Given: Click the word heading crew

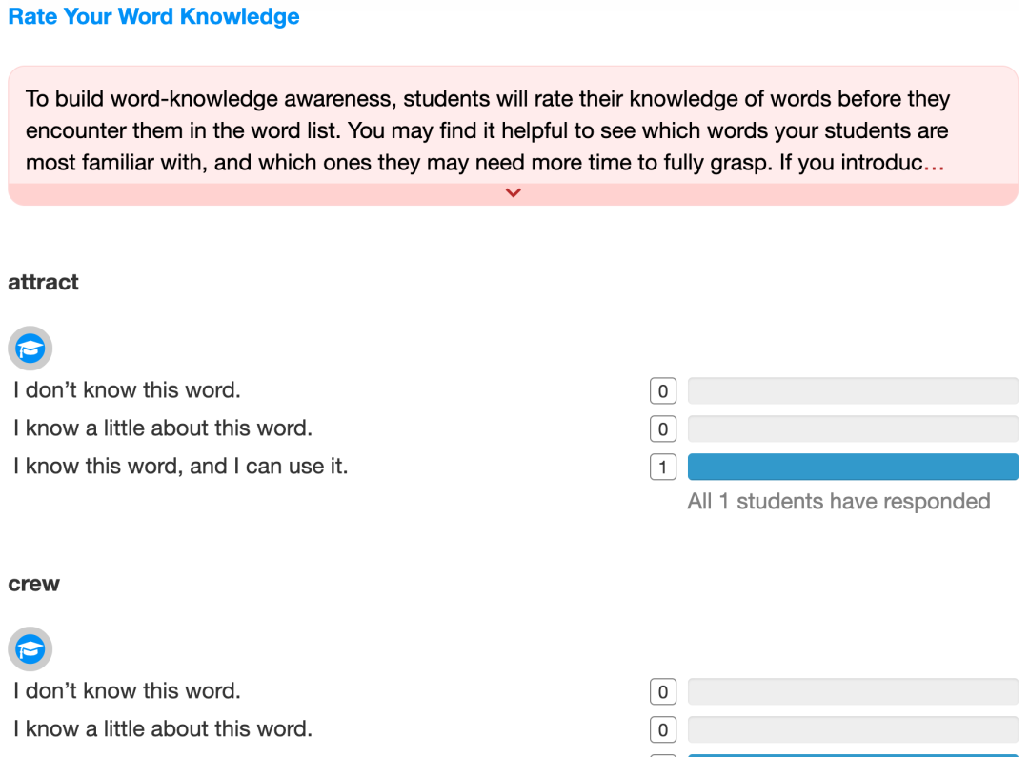Looking at the screenshot, I should click(x=33, y=583).
